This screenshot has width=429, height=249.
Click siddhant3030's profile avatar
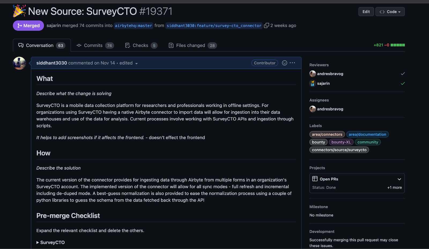click(19, 63)
